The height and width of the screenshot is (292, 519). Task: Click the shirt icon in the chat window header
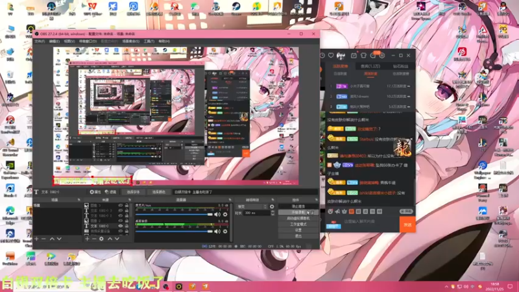pos(363,55)
